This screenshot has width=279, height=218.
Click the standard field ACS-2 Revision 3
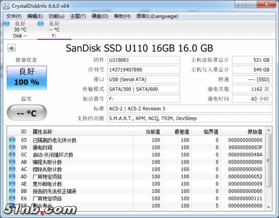pyautogui.click(x=190, y=109)
